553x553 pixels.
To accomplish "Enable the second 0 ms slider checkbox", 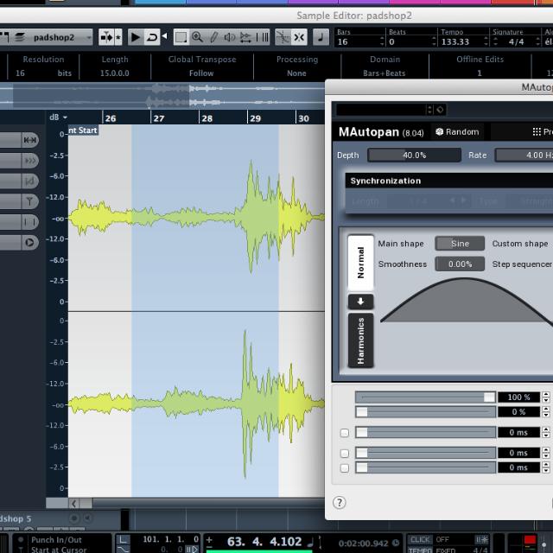I will [345, 453].
